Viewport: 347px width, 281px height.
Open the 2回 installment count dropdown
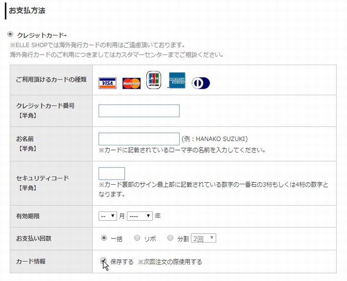click(203, 238)
